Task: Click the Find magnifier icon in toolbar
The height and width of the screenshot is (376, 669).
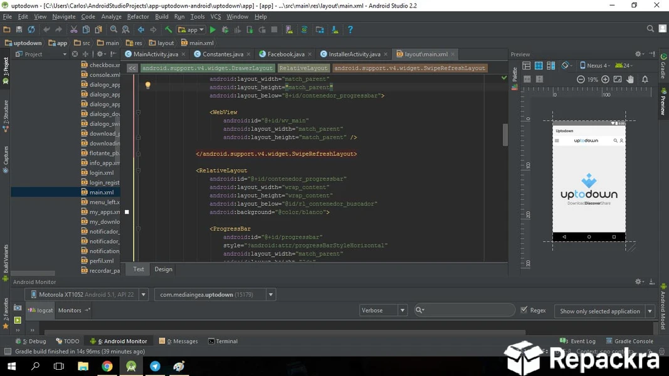Action: pyautogui.click(x=113, y=29)
